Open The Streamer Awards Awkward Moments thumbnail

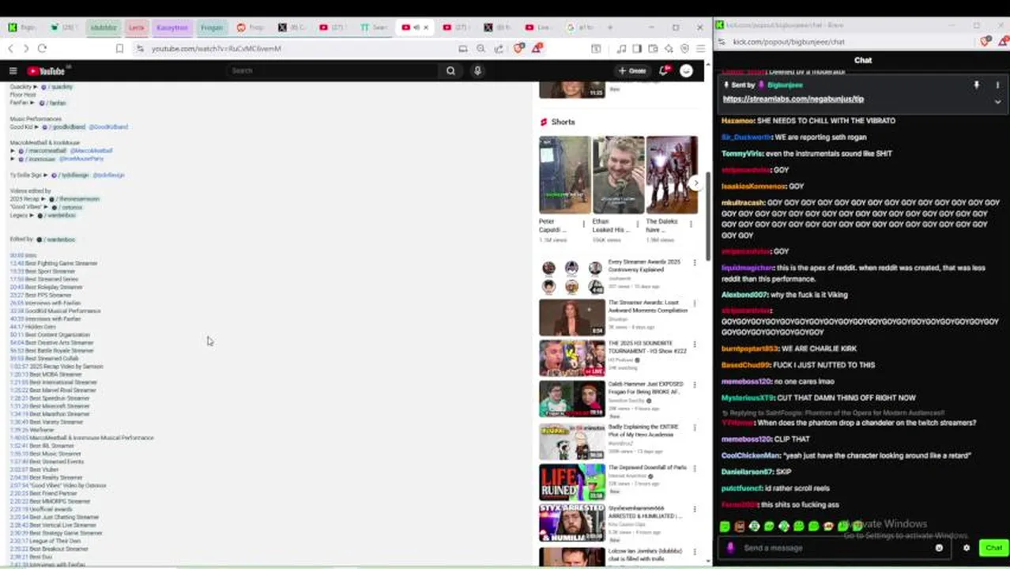point(572,317)
